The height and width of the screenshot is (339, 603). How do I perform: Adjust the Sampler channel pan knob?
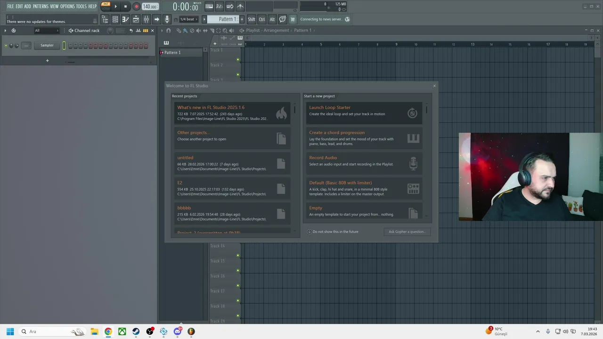point(11,46)
